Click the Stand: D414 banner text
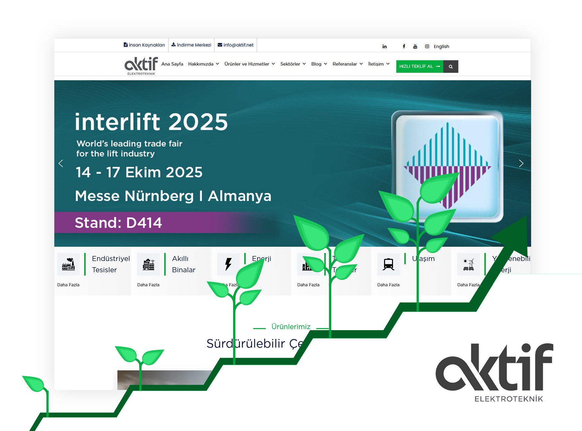Image resolution: width=582 pixels, height=431 pixels. (x=118, y=223)
